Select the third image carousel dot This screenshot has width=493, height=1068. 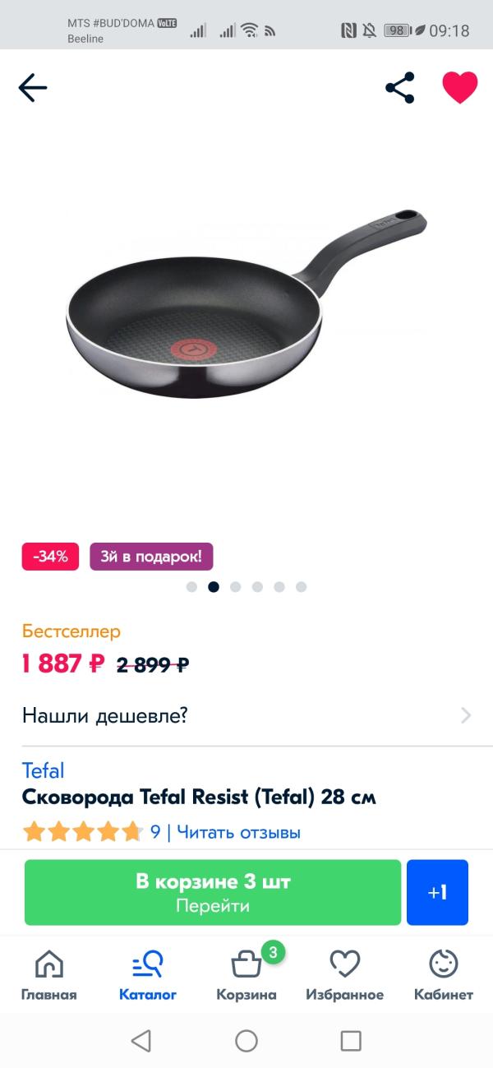[236, 587]
